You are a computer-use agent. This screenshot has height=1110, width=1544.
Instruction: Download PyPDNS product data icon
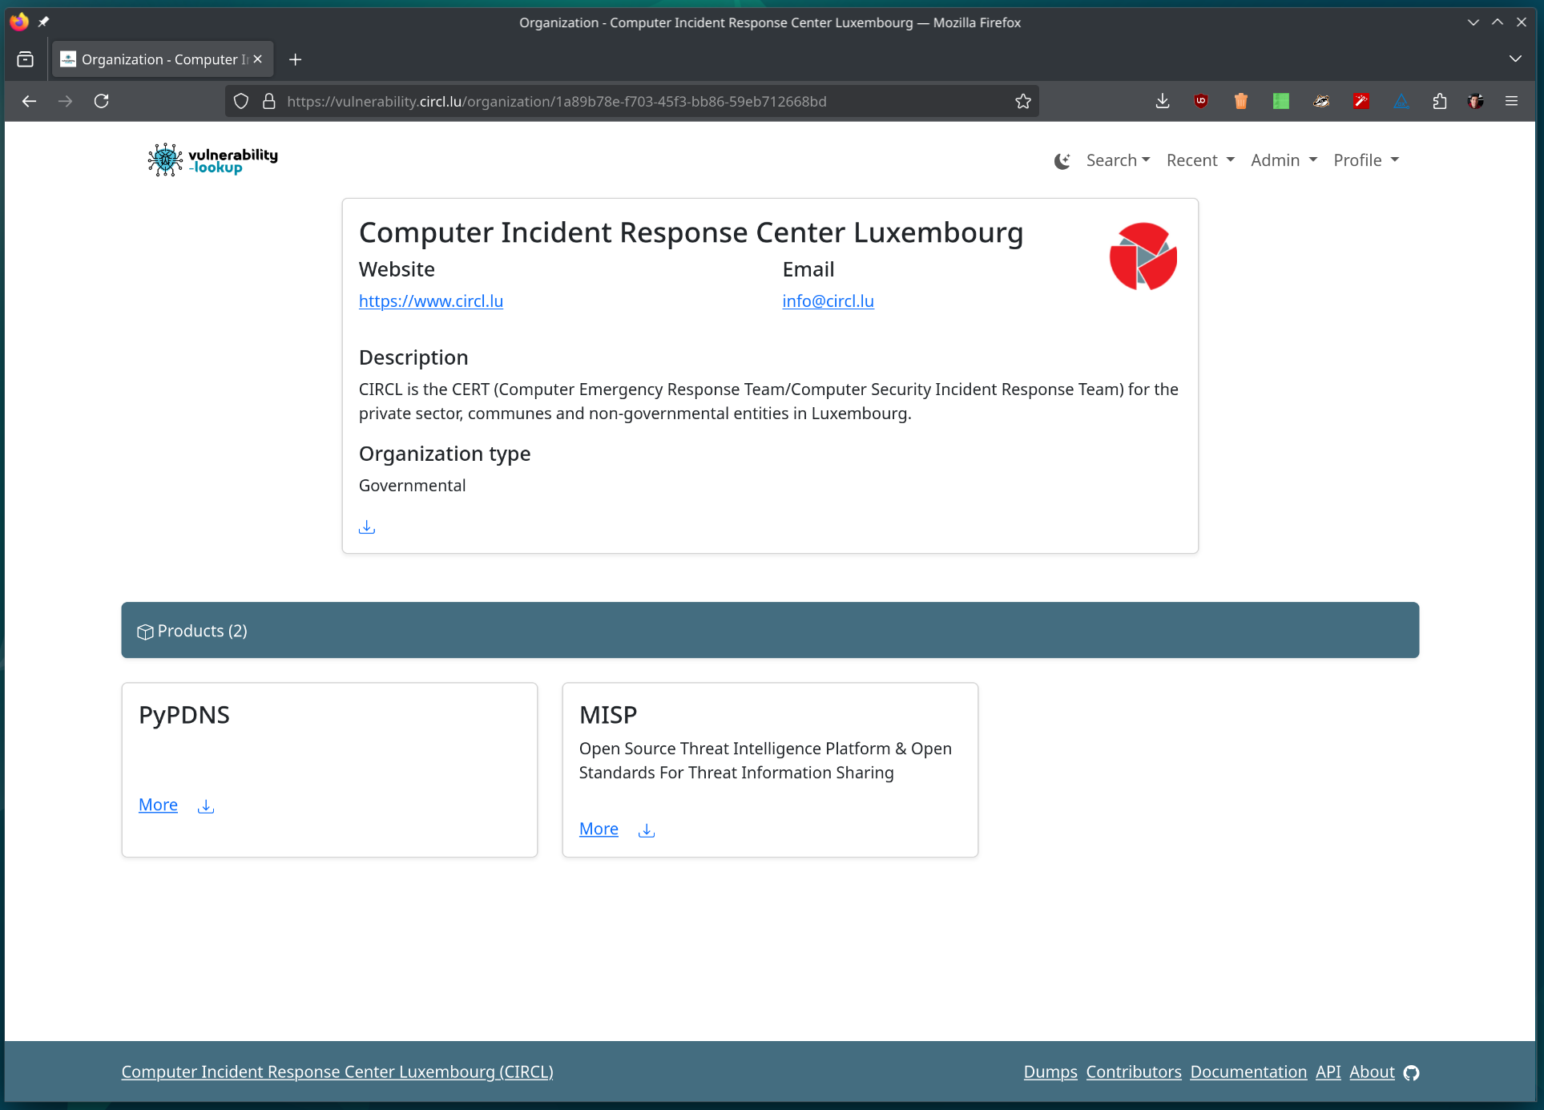pos(206,805)
